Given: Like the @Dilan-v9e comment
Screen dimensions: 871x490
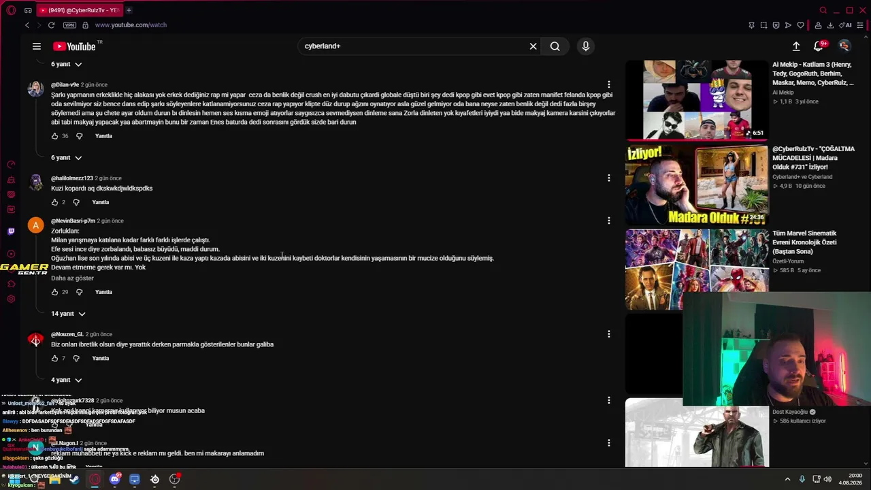Looking at the screenshot, I should (x=55, y=136).
